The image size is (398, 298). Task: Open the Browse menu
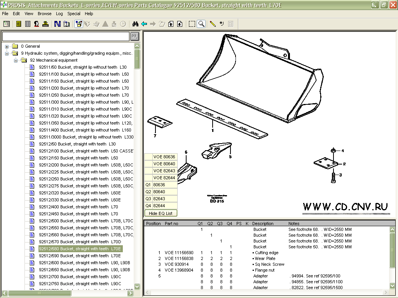tap(44, 14)
